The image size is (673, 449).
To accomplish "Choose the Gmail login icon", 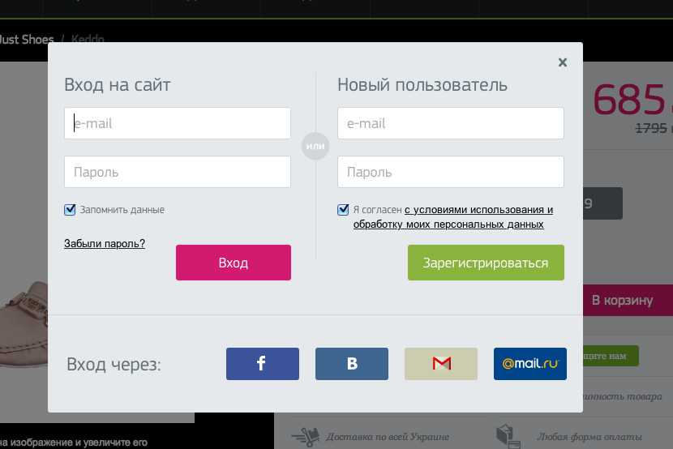I will pyautogui.click(x=441, y=364).
